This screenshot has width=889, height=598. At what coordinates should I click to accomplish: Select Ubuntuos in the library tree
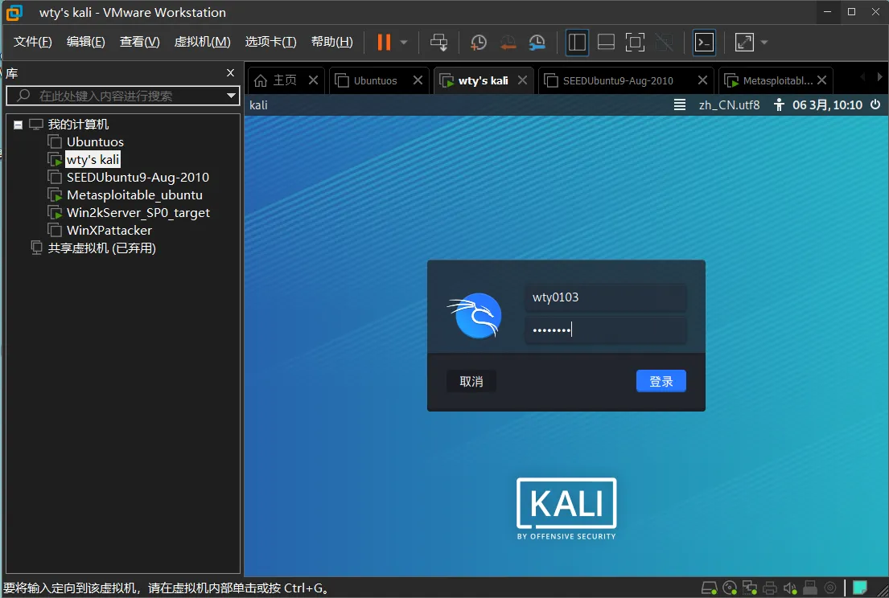tap(95, 142)
